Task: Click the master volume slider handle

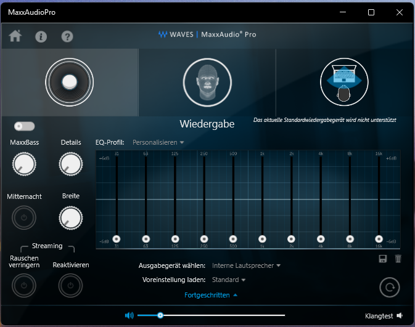Action: click(160, 315)
